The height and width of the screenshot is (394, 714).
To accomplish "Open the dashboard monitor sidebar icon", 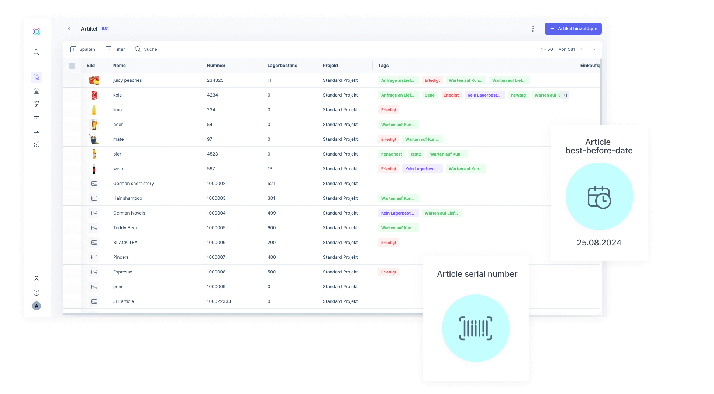I will click(x=37, y=130).
